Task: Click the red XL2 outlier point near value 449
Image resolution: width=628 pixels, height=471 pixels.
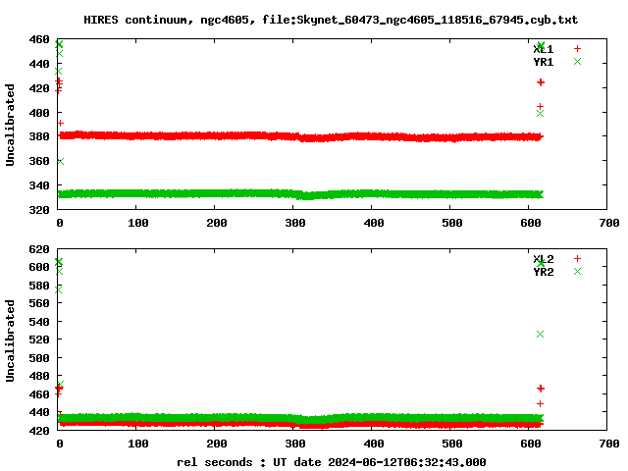Action: 540,403
